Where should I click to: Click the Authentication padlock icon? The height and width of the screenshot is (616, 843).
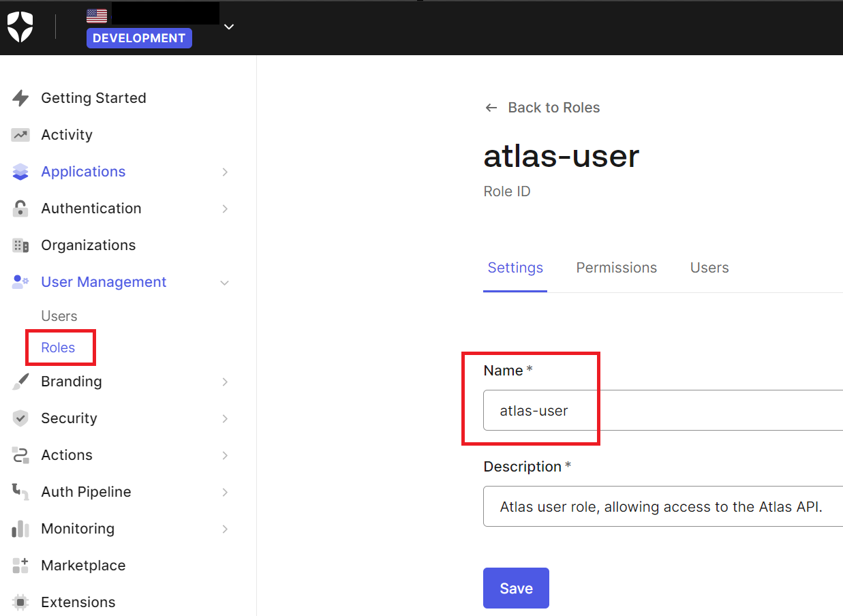point(20,209)
